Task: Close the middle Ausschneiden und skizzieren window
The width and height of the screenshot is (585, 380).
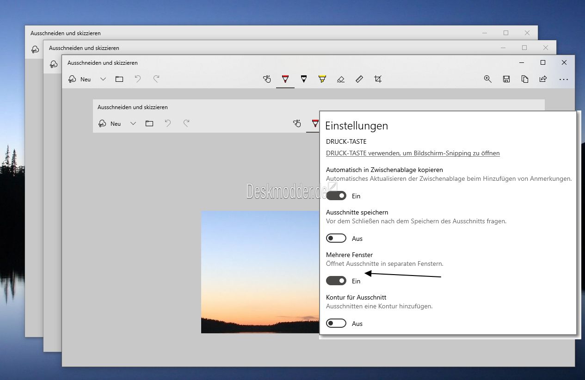Action: click(545, 48)
